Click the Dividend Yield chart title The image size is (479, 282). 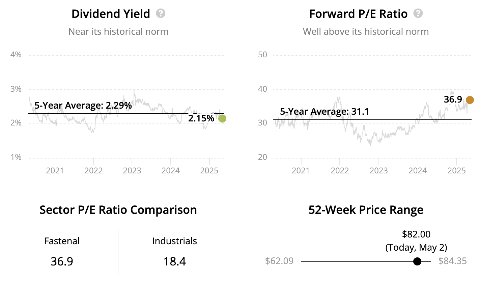click(111, 14)
